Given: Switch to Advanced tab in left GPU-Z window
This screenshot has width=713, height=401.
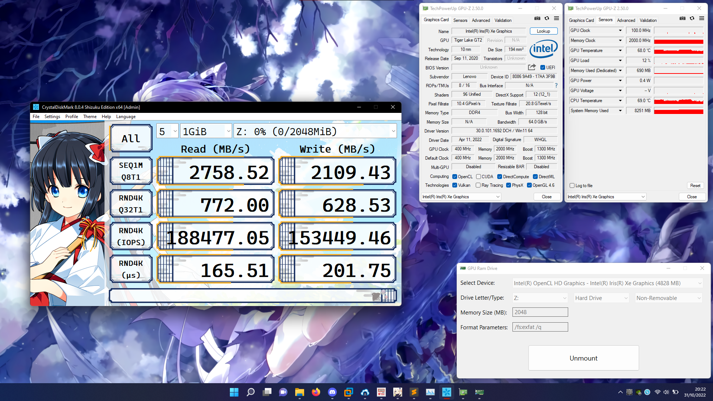Looking at the screenshot, I should point(481,20).
